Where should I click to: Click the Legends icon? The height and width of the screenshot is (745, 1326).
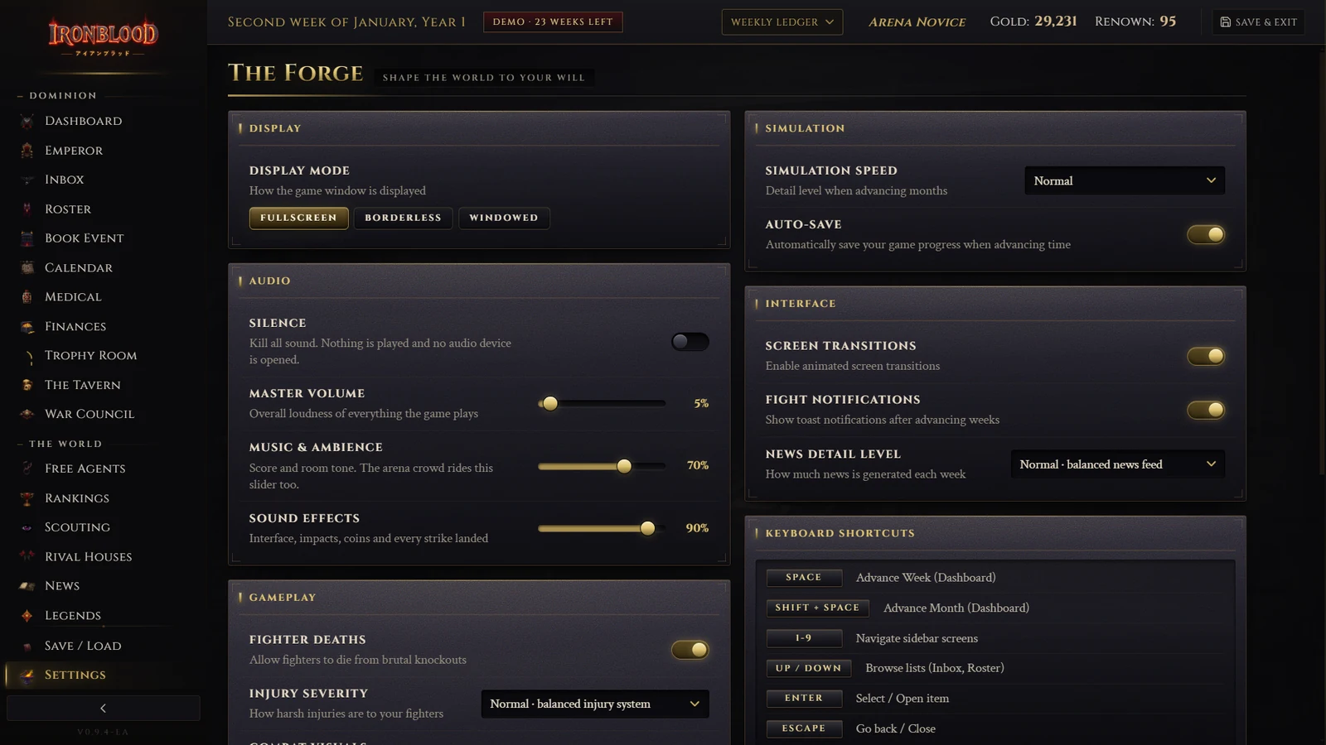point(27,616)
